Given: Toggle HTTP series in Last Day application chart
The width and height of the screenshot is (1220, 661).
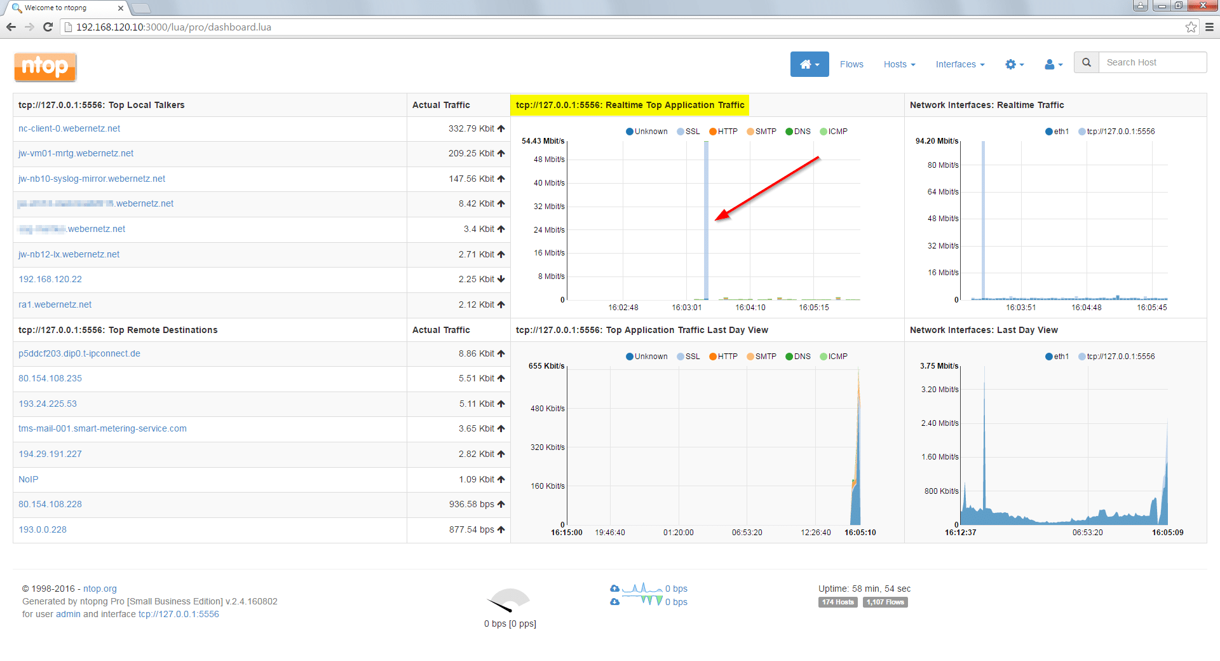Looking at the screenshot, I should pyautogui.click(x=723, y=357).
